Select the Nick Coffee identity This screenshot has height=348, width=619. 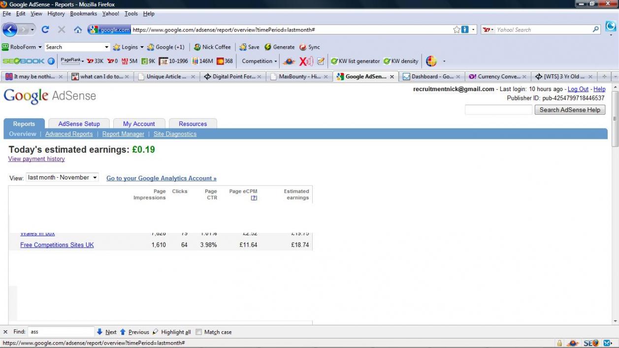tap(212, 47)
